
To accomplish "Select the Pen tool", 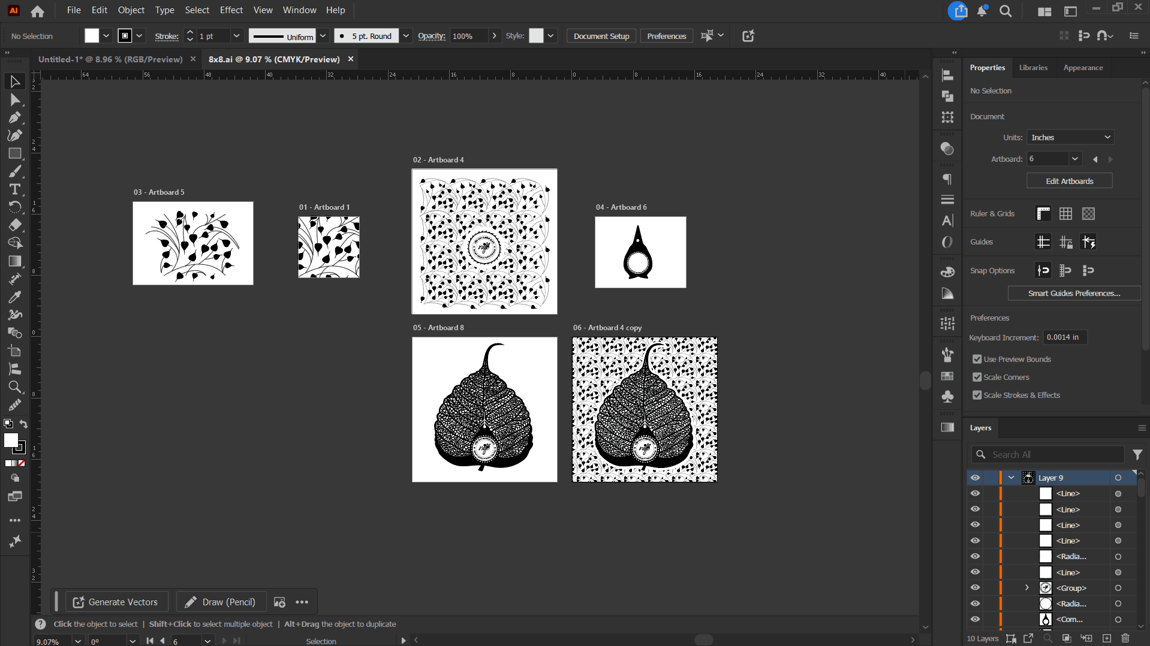I will [15, 117].
